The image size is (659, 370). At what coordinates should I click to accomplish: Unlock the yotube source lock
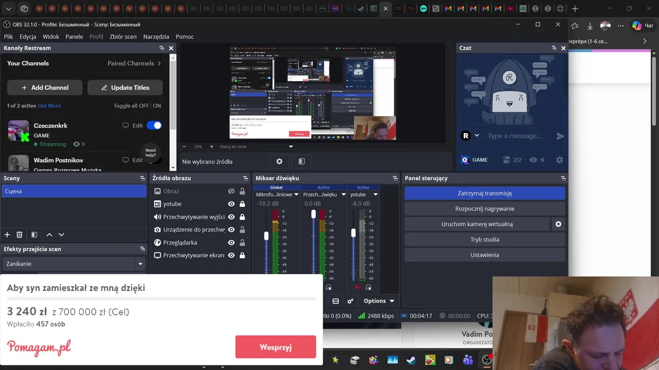click(x=242, y=204)
